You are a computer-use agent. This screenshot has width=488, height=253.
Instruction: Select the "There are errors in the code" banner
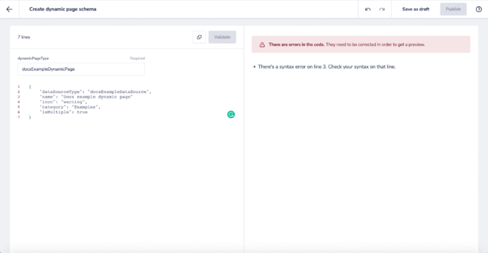pyautogui.click(x=361, y=44)
